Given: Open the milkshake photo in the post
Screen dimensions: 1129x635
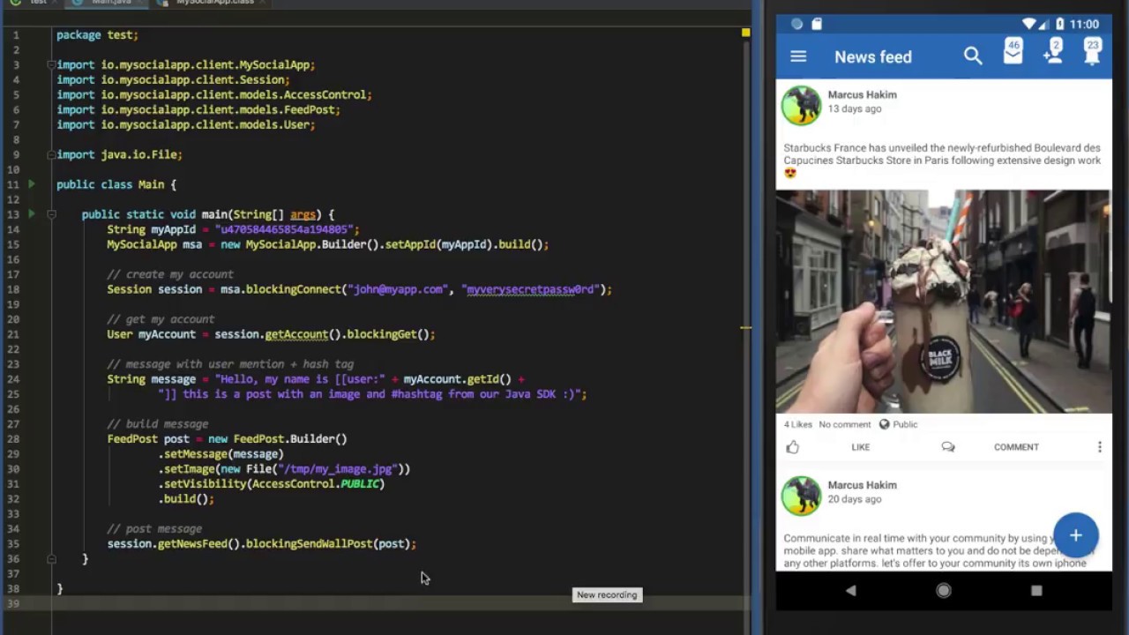Looking at the screenshot, I should click(x=944, y=302).
